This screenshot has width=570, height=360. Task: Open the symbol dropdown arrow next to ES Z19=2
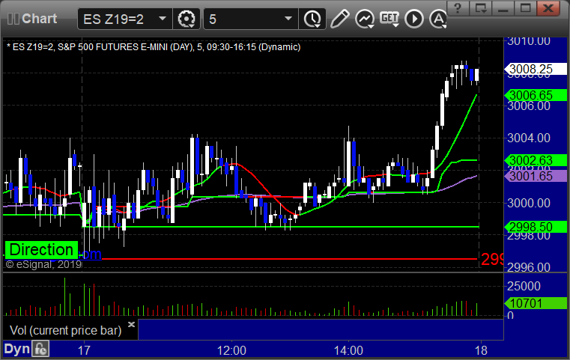point(163,19)
